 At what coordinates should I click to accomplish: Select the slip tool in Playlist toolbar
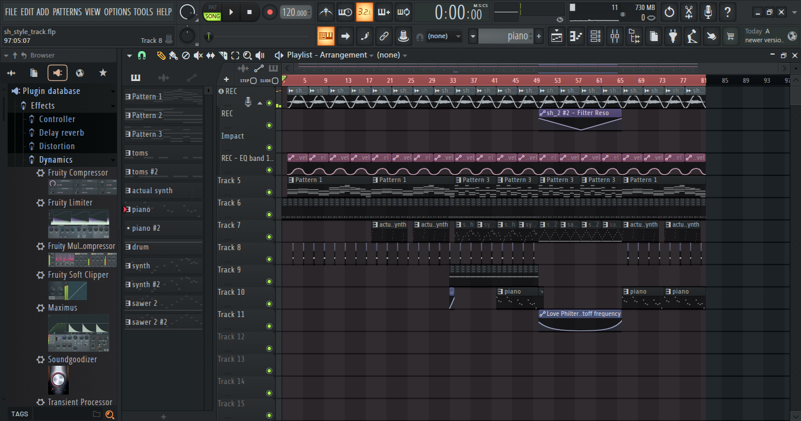pos(210,55)
